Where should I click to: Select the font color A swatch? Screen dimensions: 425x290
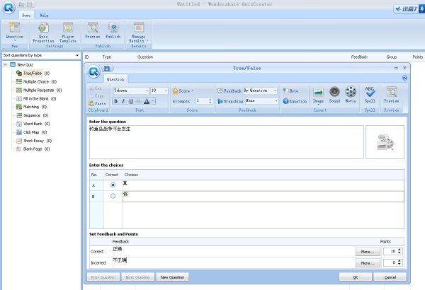(147, 101)
